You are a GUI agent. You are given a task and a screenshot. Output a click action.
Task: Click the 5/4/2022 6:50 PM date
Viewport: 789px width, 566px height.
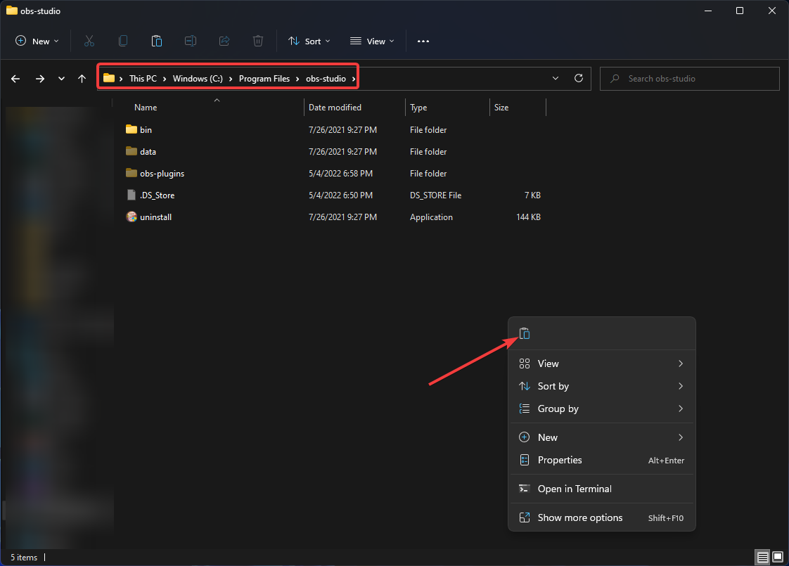pyautogui.click(x=340, y=195)
